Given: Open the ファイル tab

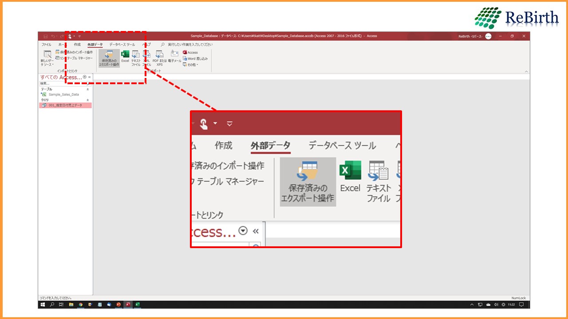Looking at the screenshot, I should 46,45.
